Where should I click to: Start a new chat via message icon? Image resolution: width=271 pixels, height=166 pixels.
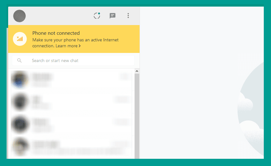click(112, 16)
